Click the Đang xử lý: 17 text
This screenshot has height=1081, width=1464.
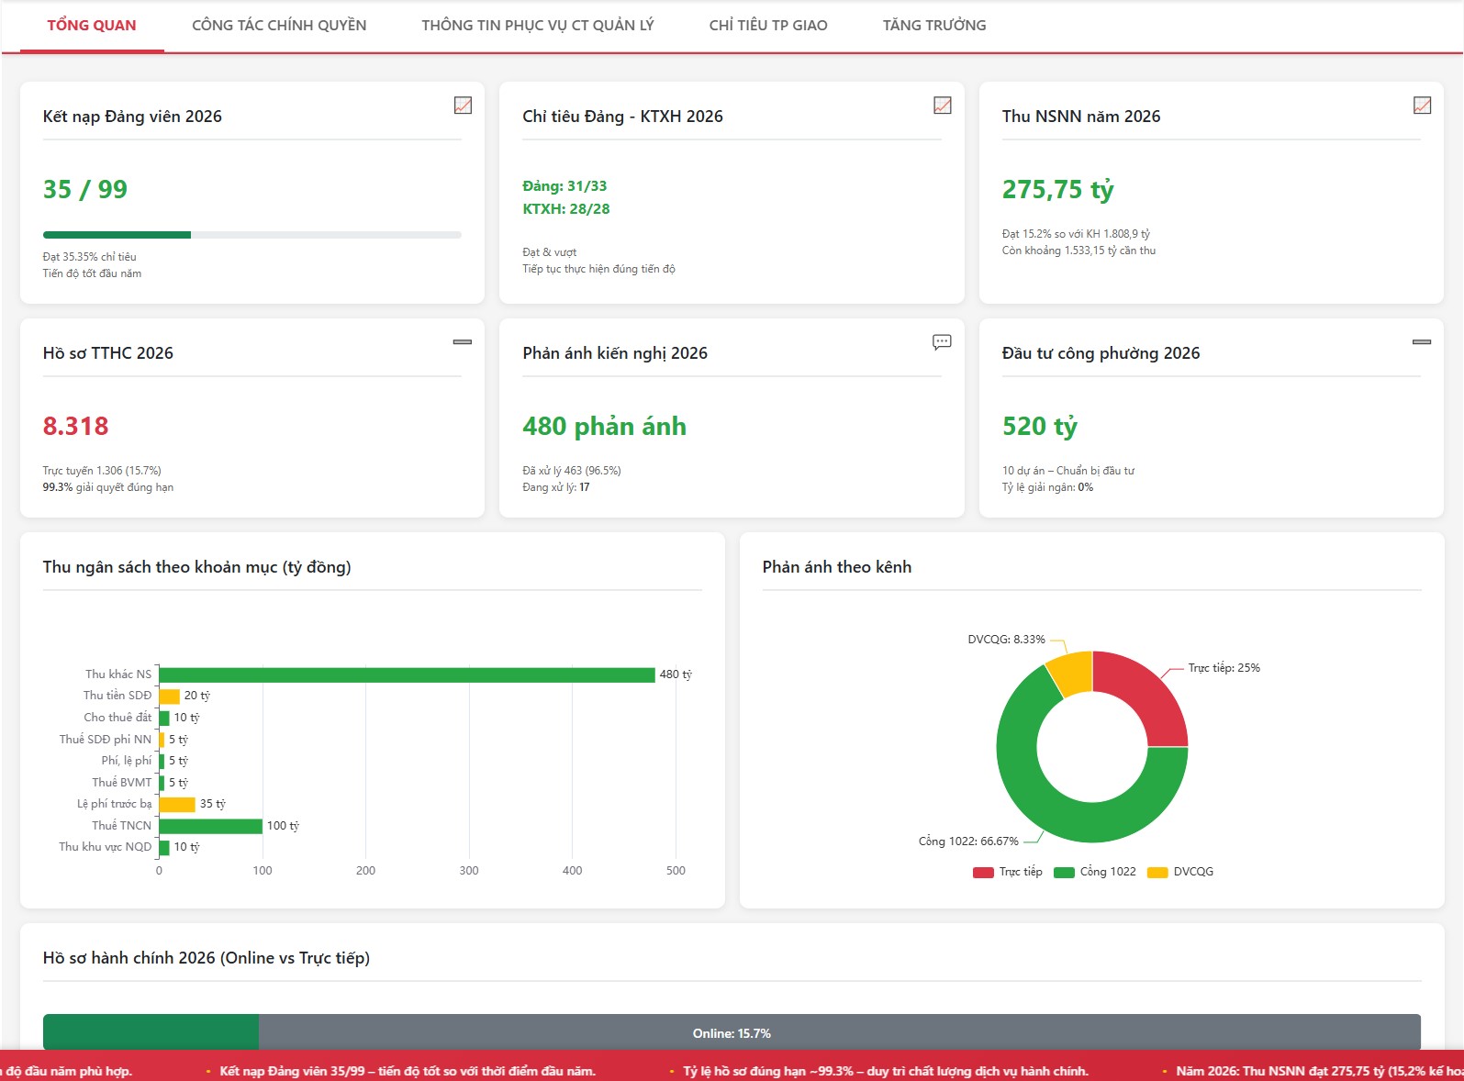(x=556, y=487)
